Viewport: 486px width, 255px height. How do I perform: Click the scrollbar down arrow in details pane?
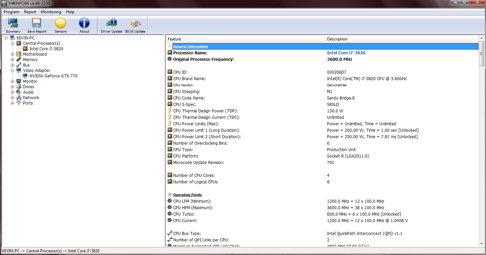[x=481, y=243]
